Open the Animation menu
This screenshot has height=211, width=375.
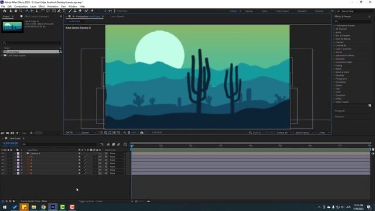pyautogui.click(x=53, y=6)
